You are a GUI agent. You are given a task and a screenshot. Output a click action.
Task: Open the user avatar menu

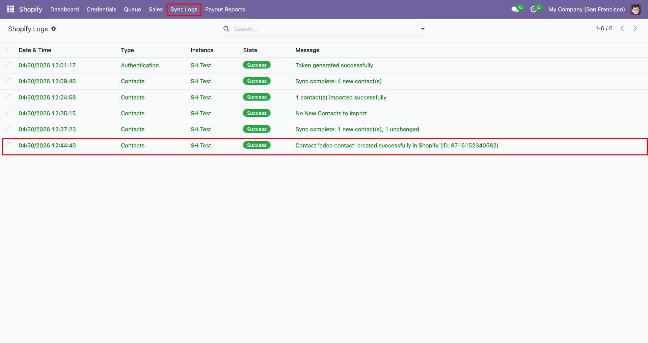pyautogui.click(x=636, y=9)
